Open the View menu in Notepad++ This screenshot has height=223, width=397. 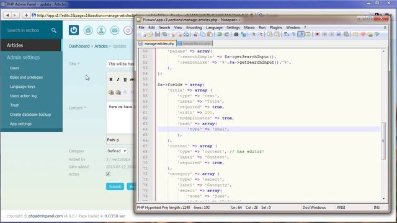(x=178, y=27)
